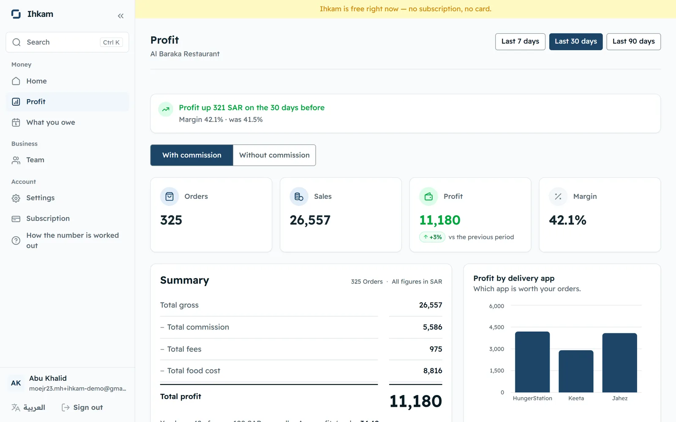Click the Settings gear icon
The image size is (676, 422).
16,198
